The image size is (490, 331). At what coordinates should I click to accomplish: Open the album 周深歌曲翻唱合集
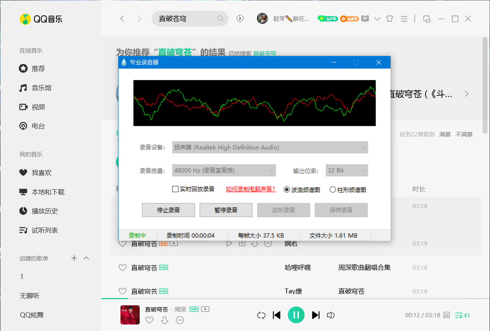365,267
